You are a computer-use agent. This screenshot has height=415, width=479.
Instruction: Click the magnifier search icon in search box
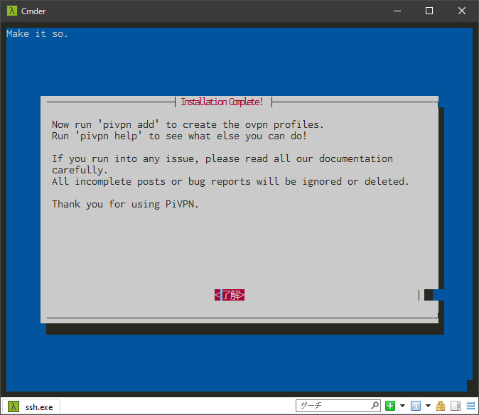pyautogui.click(x=375, y=406)
